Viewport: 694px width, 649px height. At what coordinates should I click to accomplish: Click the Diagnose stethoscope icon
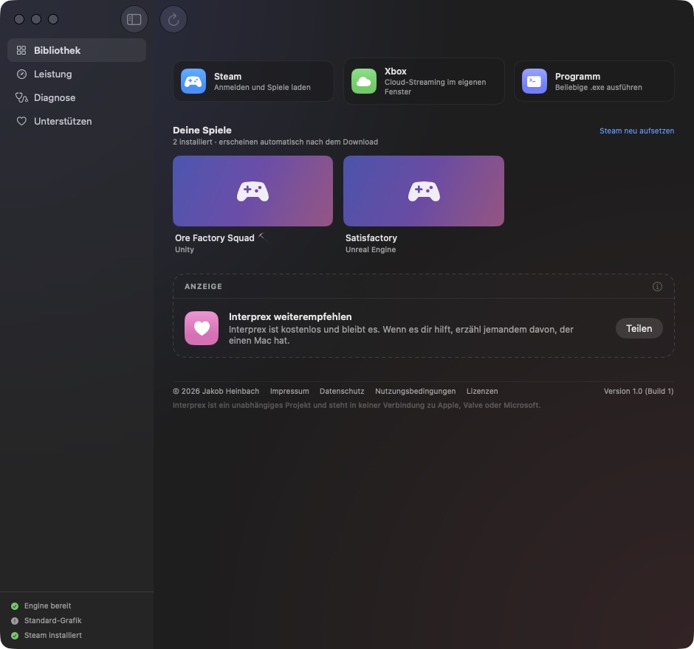click(x=21, y=97)
